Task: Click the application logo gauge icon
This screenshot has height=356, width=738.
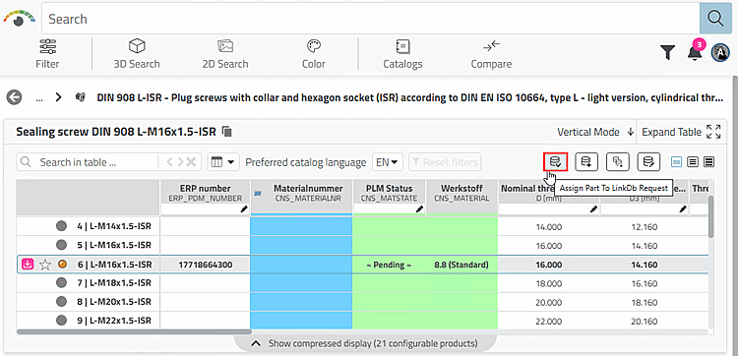Action: pyautogui.click(x=19, y=19)
